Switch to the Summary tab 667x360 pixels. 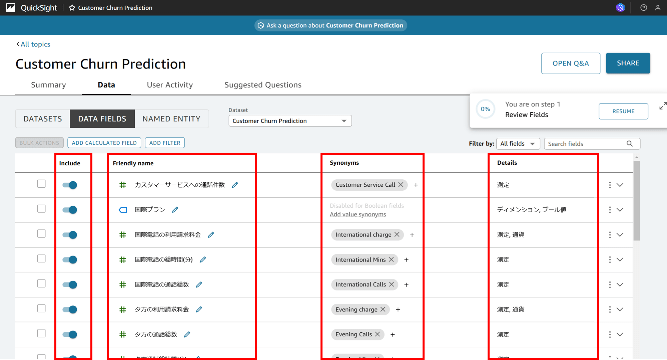(48, 85)
